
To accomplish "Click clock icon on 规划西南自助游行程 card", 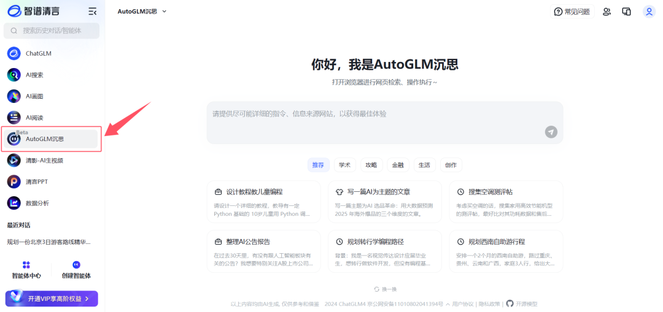I will (460, 242).
